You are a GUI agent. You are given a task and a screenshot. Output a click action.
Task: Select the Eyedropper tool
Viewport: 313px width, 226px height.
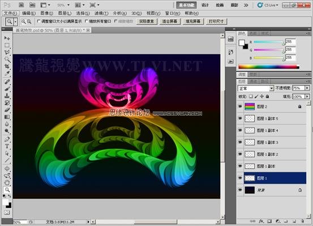coord(7,73)
